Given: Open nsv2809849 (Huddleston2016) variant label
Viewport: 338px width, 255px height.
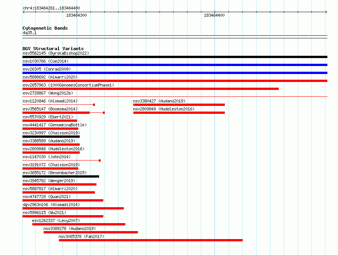Looking at the screenshot, I should coord(164,109).
